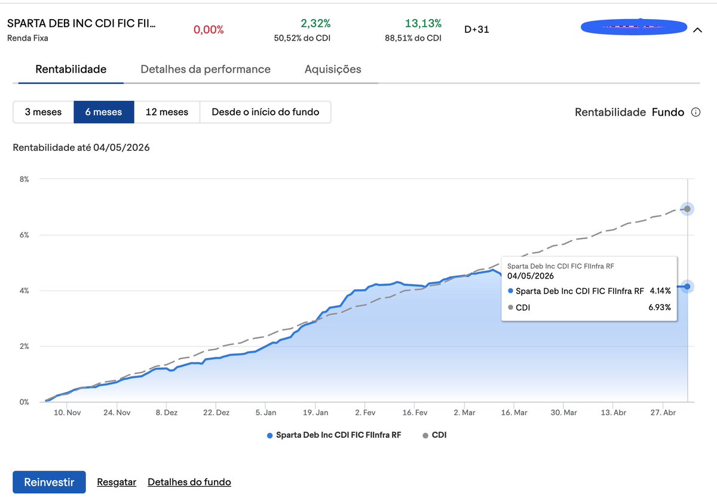This screenshot has height=504, width=717.
Task: Click the Resgatar link
Action: [117, 482]
